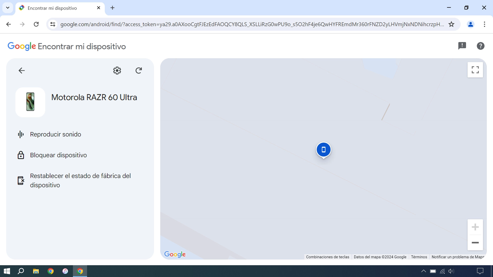This screenshot has width=493, height=277.
Task: Zoom out on the map
Action: [475, 243]
